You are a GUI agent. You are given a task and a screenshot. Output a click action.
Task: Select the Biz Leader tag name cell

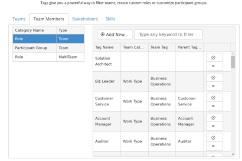pos(107,81)
